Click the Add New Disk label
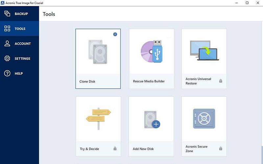This screenshot has width=263, height=164. coord(143,149)
